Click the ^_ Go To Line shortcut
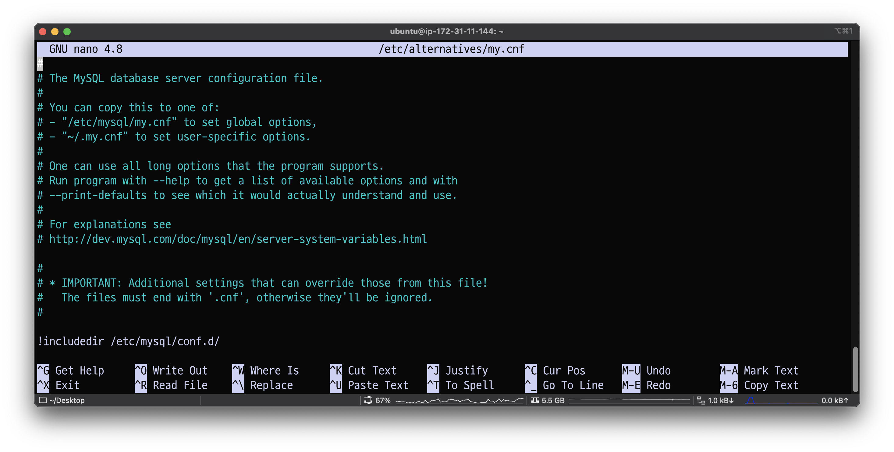The image size is (894, 452). click(564, 385)
